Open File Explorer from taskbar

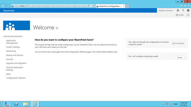click(x=25, y=104)
